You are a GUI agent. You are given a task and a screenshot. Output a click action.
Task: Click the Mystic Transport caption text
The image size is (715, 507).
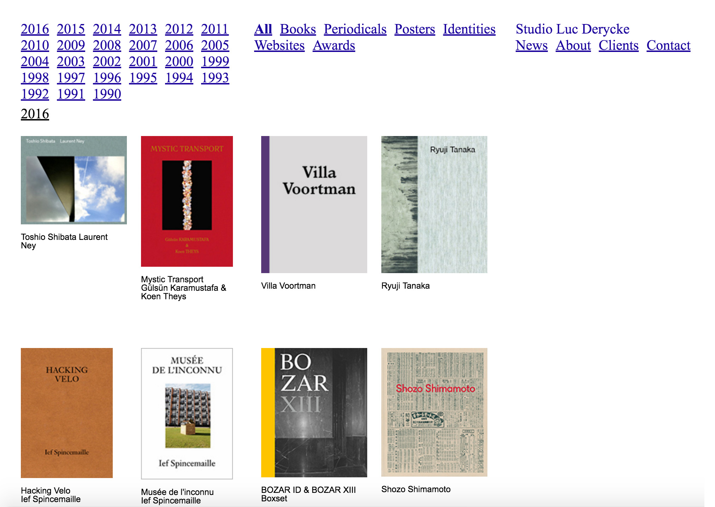[x=183, y=288]
